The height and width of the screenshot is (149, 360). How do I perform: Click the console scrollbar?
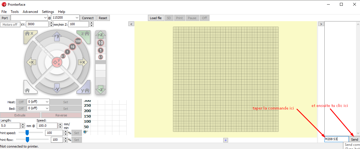(x=358, y=78)
